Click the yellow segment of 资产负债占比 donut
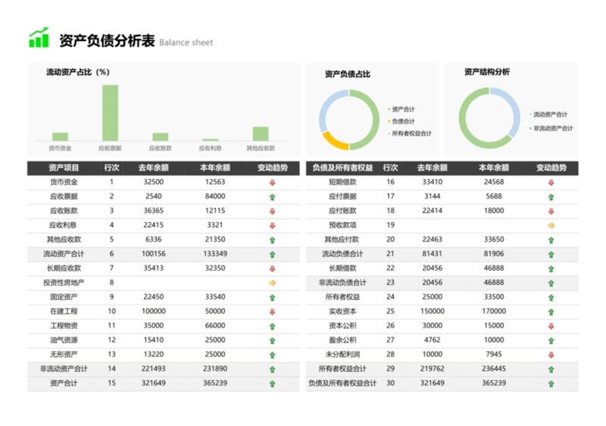The image size is (606, 426). [334, 141]
